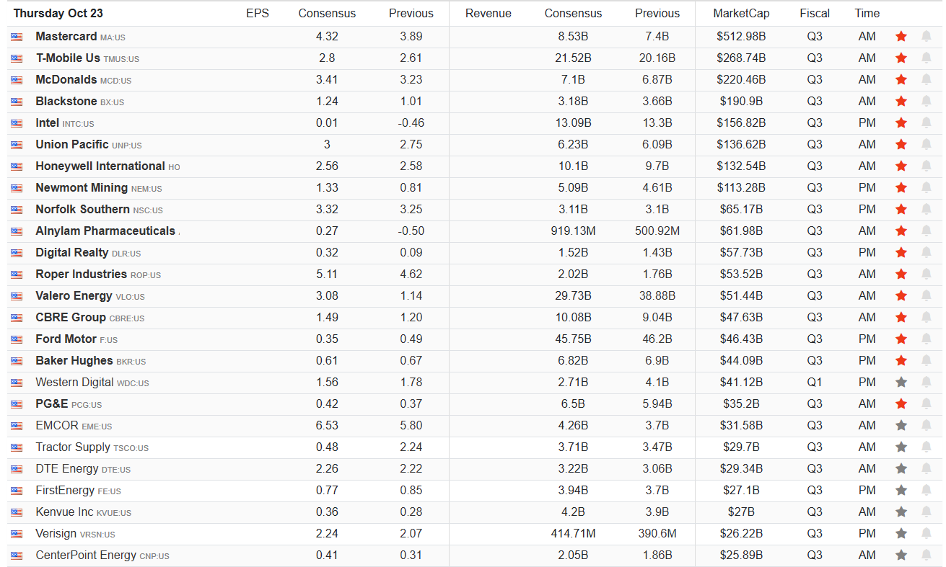Open the Alnylam Pharmaceuticals link
The width and height of the screenshot is (946, 567).
point(105,231)
